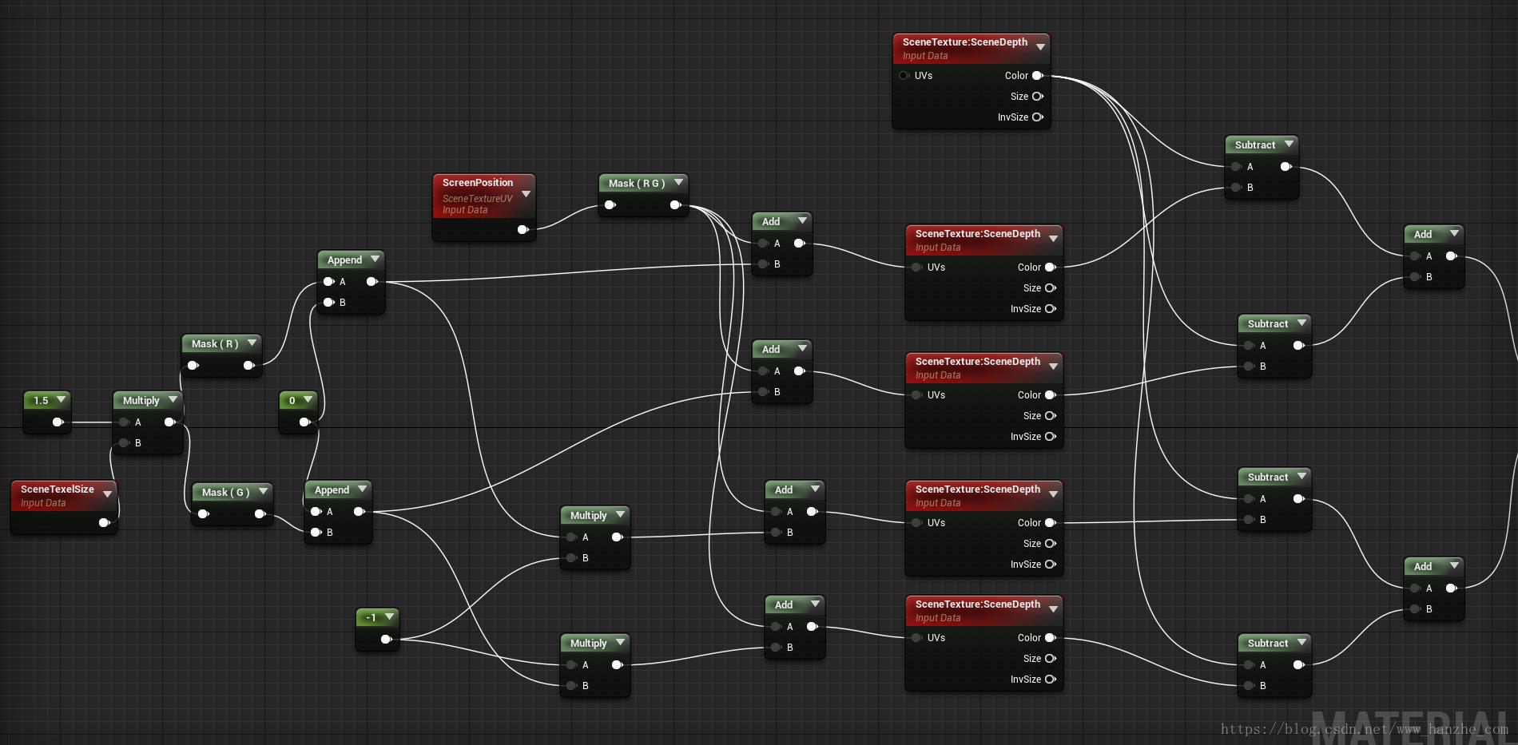This screenshot has width=1518, height=745.
Task: Open the -1 constant node's dropdown arrow
Action: [x=389, y=617]
